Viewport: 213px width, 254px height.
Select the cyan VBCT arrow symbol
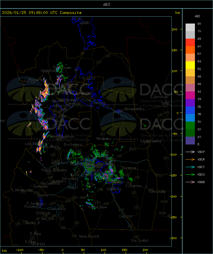[x=190, y=167]
